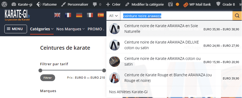The image size is (242, 98).
Task: Expand the Nos Marques dropdown
Action: point(70,29)
